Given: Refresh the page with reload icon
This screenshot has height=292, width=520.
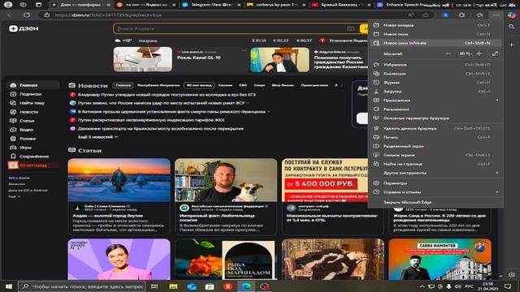Looking at the screenshot, I should (27, 15).
